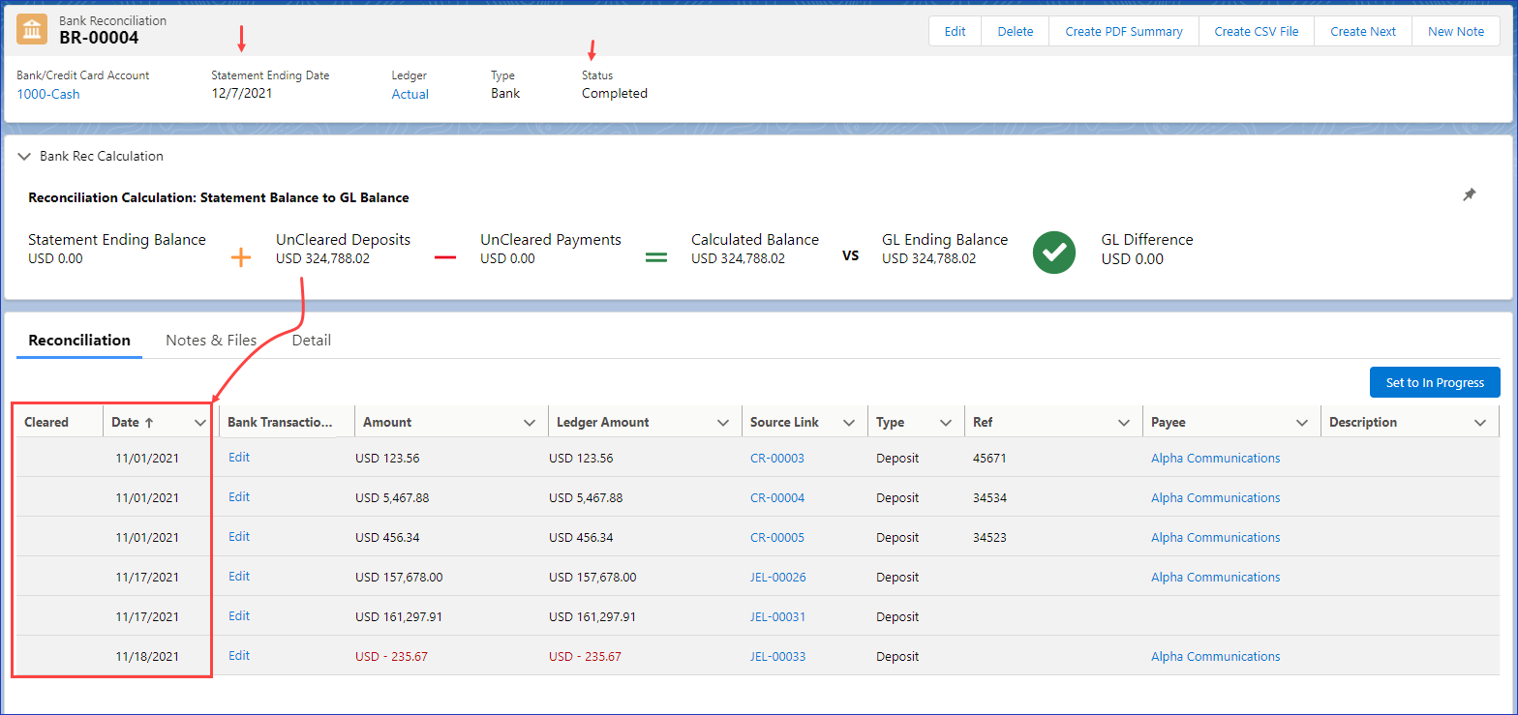Open the CR-00003 source link
Image resolution: width=1518 pixels, height=715 pixels.
776,459
